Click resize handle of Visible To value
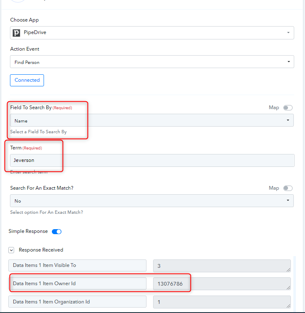The height and width of the screenshot is (313, 305). tap(288, 270)
